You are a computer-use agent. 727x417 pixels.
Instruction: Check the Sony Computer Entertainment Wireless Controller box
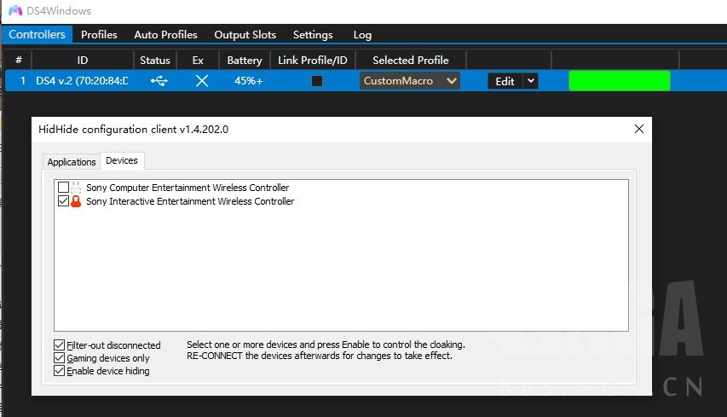pyautogui.click(x=63, y=188)
